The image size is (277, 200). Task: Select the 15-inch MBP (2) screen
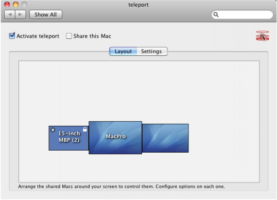(68, 138)
